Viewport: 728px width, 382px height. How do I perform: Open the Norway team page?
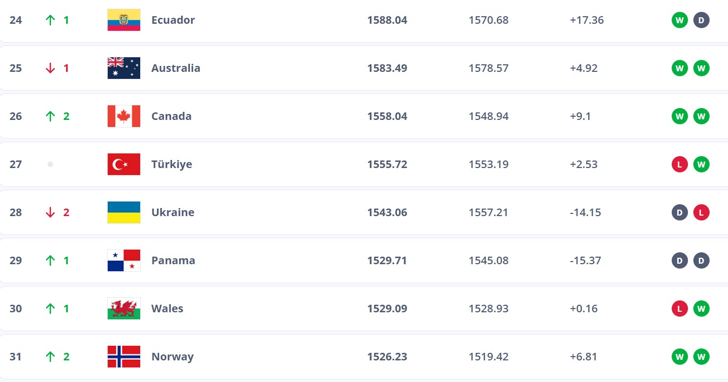coord(172,357)
